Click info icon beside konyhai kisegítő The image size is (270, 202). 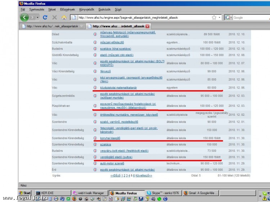95,138
